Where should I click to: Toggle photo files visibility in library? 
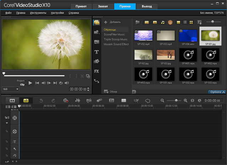(x=155, y=22)
